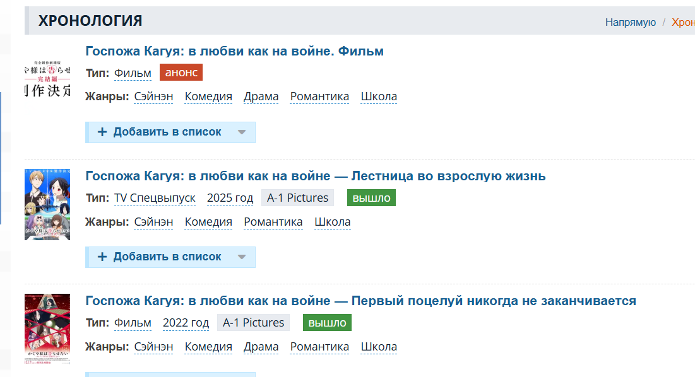Expand list dropdown arrow for the announced film

pyautogui.click(x=242, y=132)
